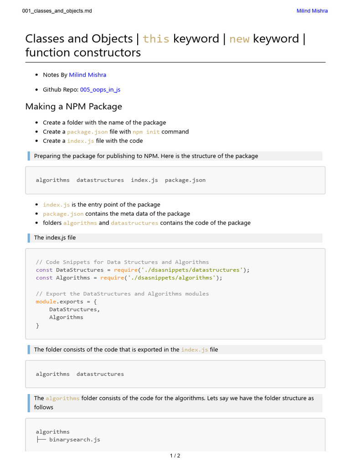350x467 pixels.
Task: Click the highlighted "this" keyword in title
Action: (x=156, y=39)
